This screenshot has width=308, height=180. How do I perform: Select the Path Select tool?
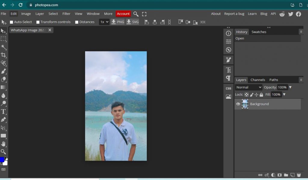(x=3, y=128)
